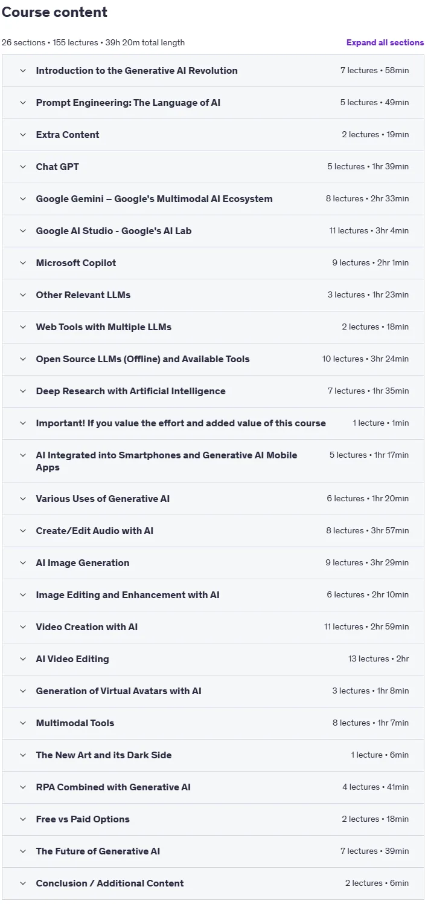Viewport: 428px width, 904px height.
Task: Click Expand all sections link
Action: (385, 43)
